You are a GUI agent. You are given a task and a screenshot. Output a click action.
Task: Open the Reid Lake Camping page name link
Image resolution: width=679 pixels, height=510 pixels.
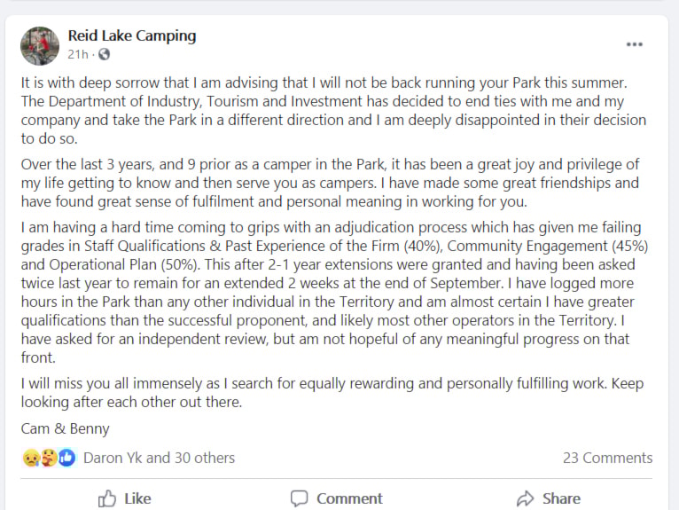(132, 35)
